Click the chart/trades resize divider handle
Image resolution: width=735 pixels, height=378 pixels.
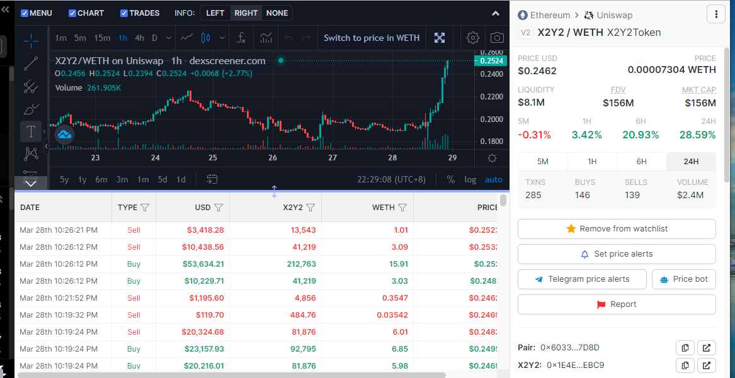(274, 191)
